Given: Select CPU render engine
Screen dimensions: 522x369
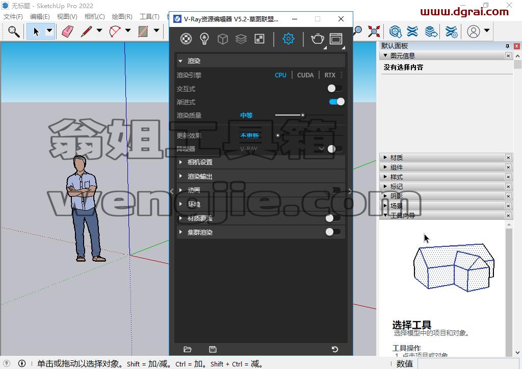Looking at the screenshot, I should 280,75.
